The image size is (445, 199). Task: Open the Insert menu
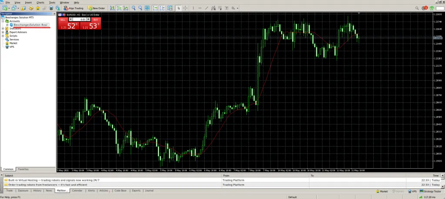point(28,2)
